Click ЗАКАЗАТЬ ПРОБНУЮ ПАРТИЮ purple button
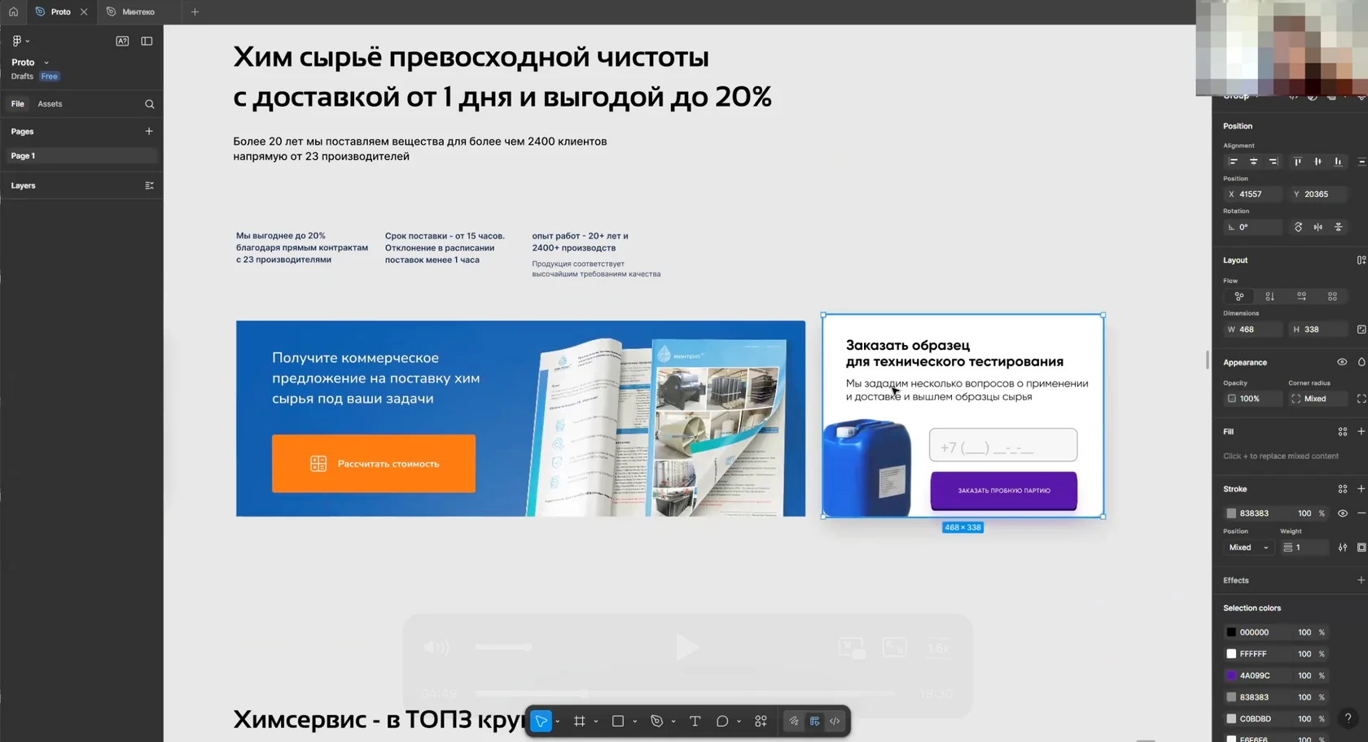 tap(1004, 491)
